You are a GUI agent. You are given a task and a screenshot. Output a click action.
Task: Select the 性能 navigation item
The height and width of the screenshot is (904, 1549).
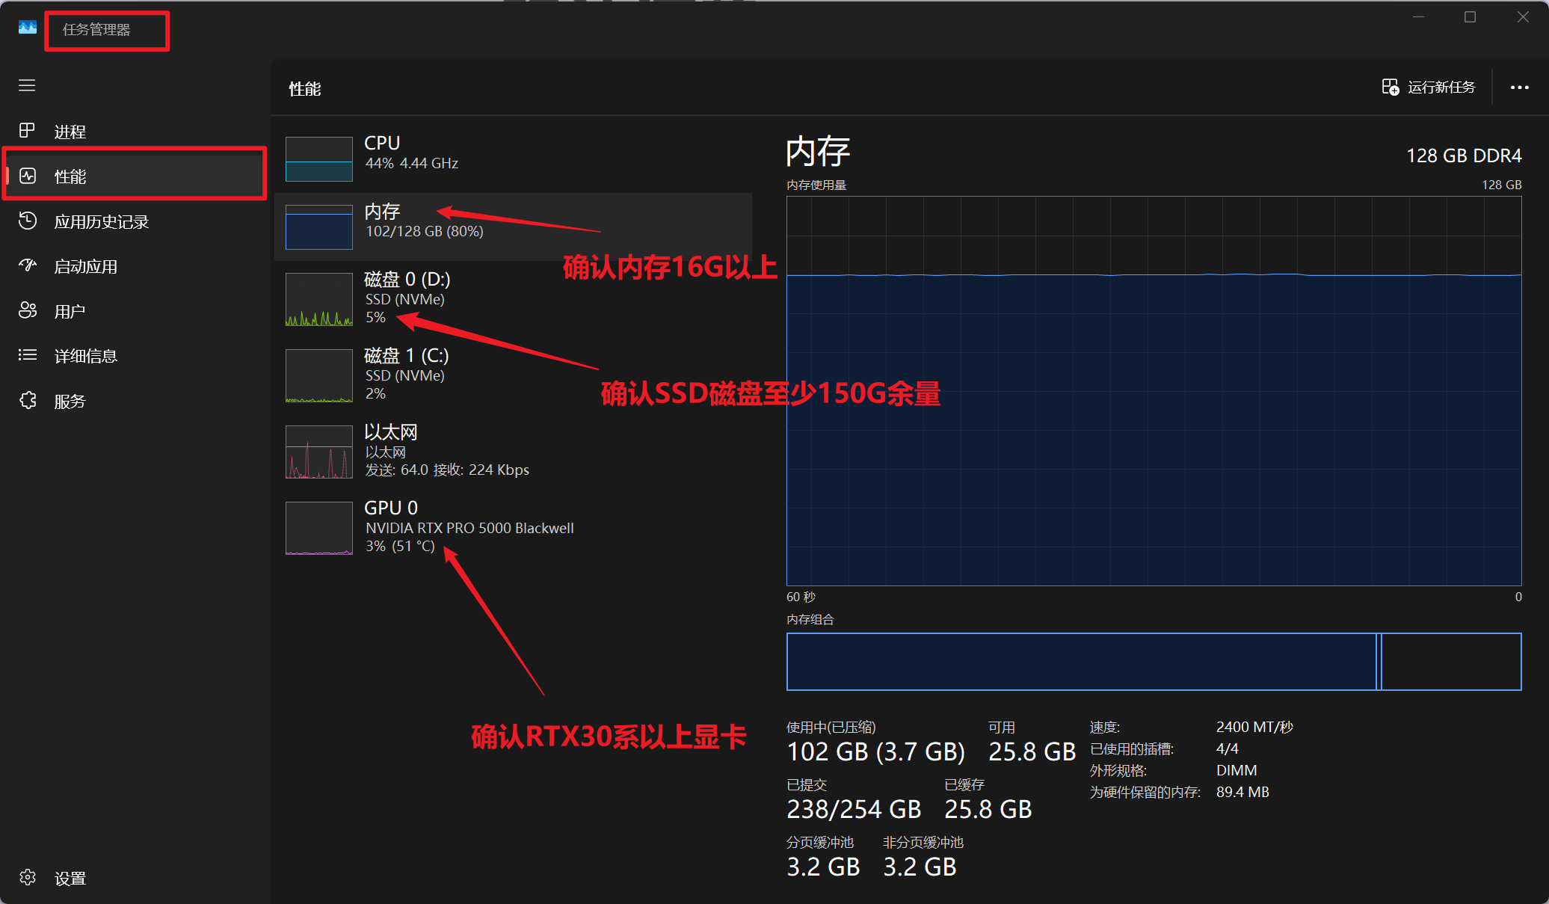135,176
